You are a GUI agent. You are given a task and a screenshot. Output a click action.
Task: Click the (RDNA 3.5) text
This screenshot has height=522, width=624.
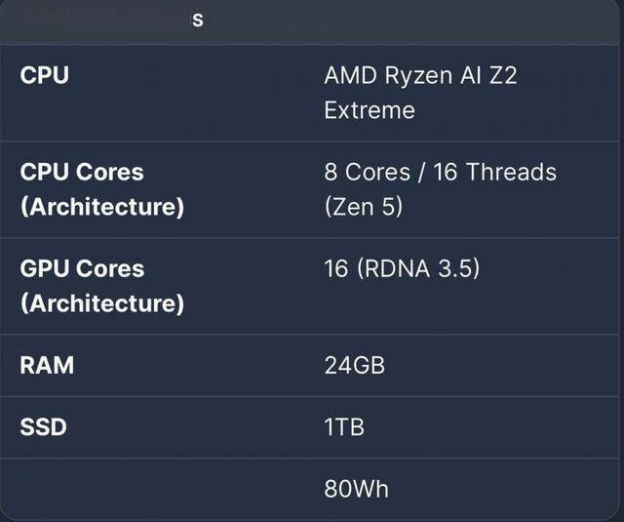(418, 268)
